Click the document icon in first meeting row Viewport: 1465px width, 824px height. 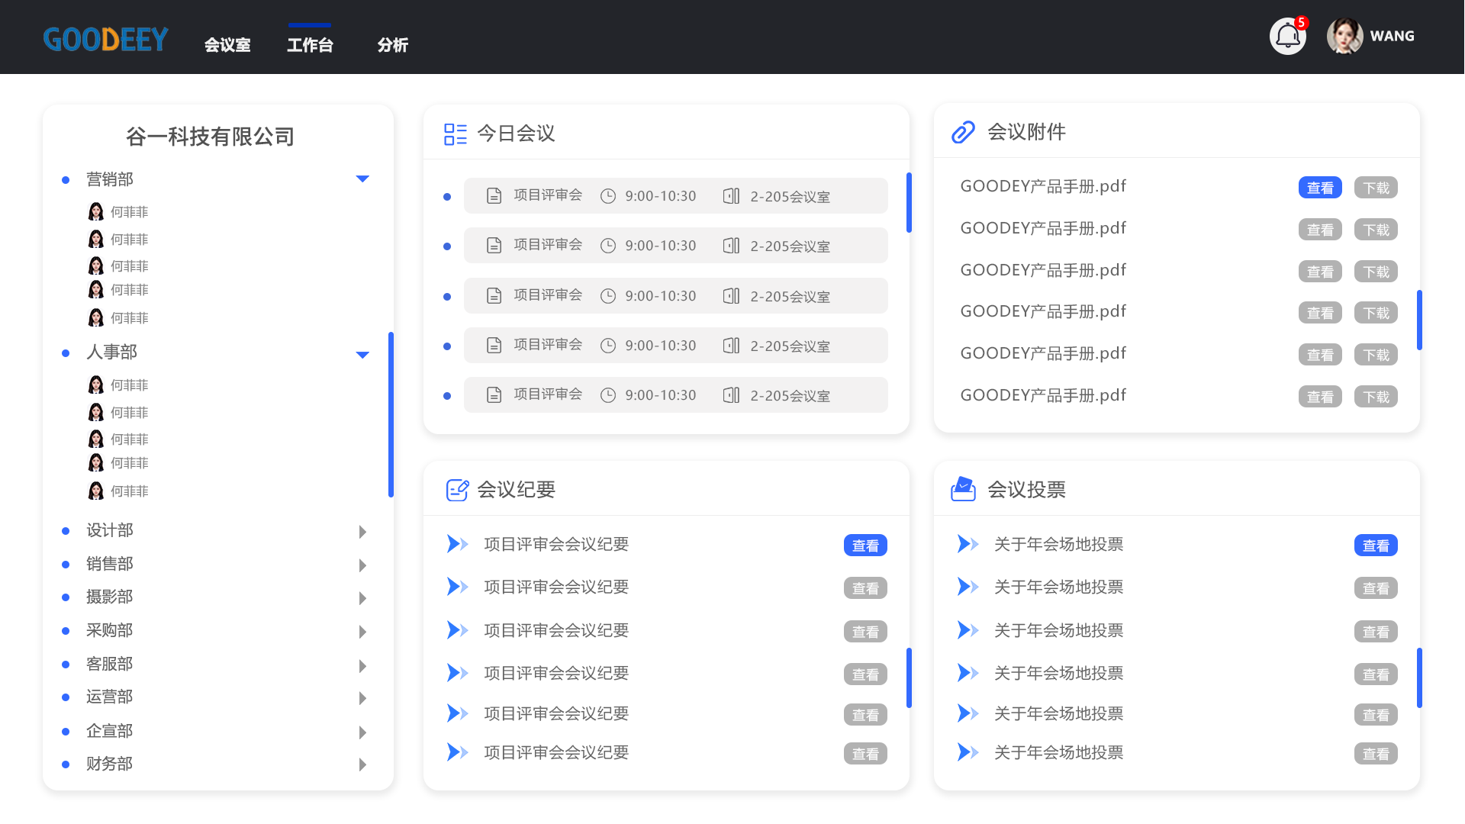(x=494, y=196)
